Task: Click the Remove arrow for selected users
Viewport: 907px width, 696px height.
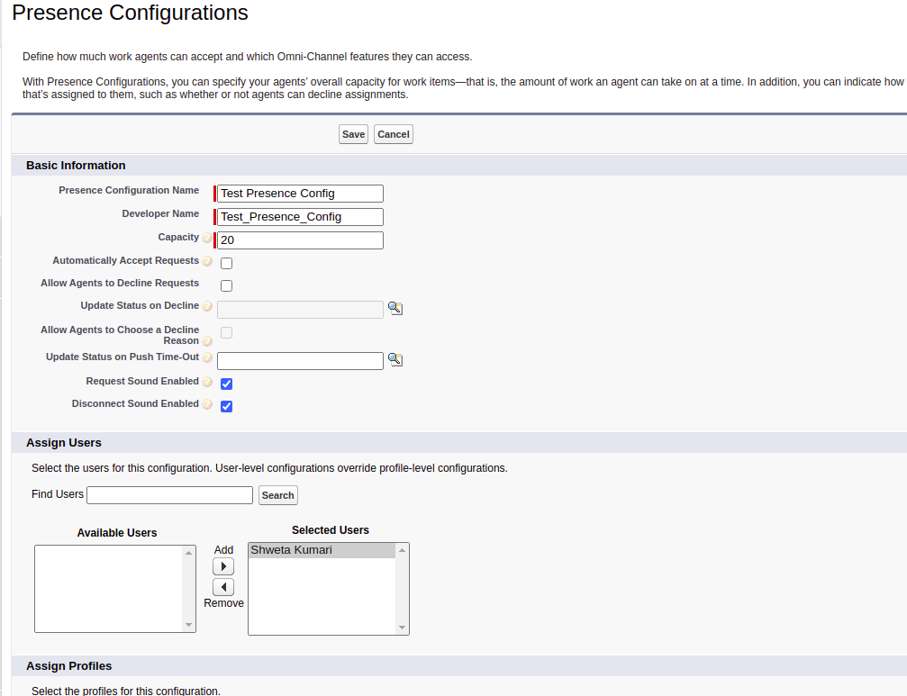Action: point(222,587)
